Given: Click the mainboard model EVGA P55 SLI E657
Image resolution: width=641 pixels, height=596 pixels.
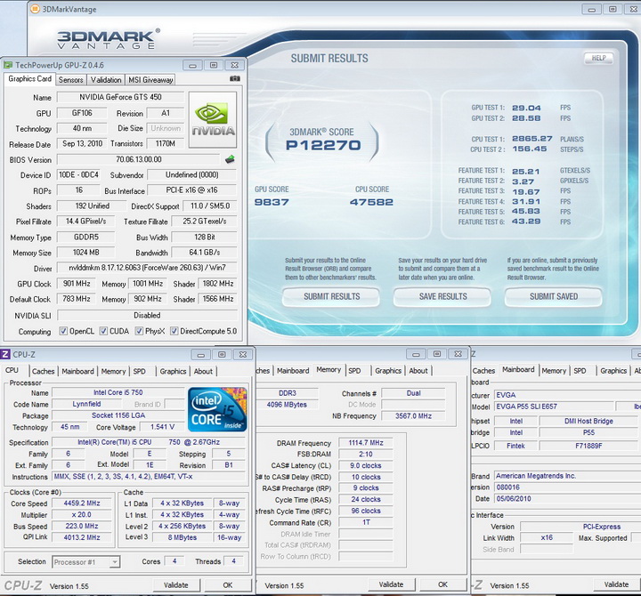Looking at the screenshot, I should 555,407.
